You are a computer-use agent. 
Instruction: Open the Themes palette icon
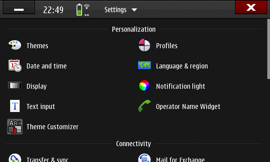[15, 45]
